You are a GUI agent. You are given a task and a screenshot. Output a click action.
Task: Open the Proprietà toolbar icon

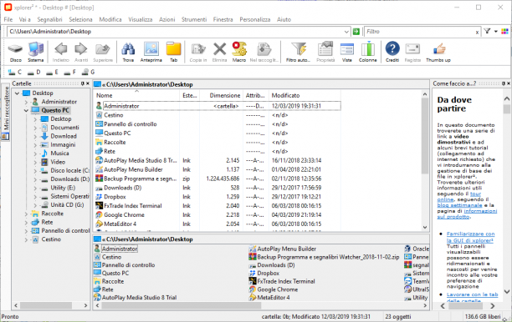pos(325,52)
